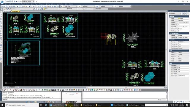Open the Format menu
This screenshot has height=107, width=190.
(x=23, y=4)
